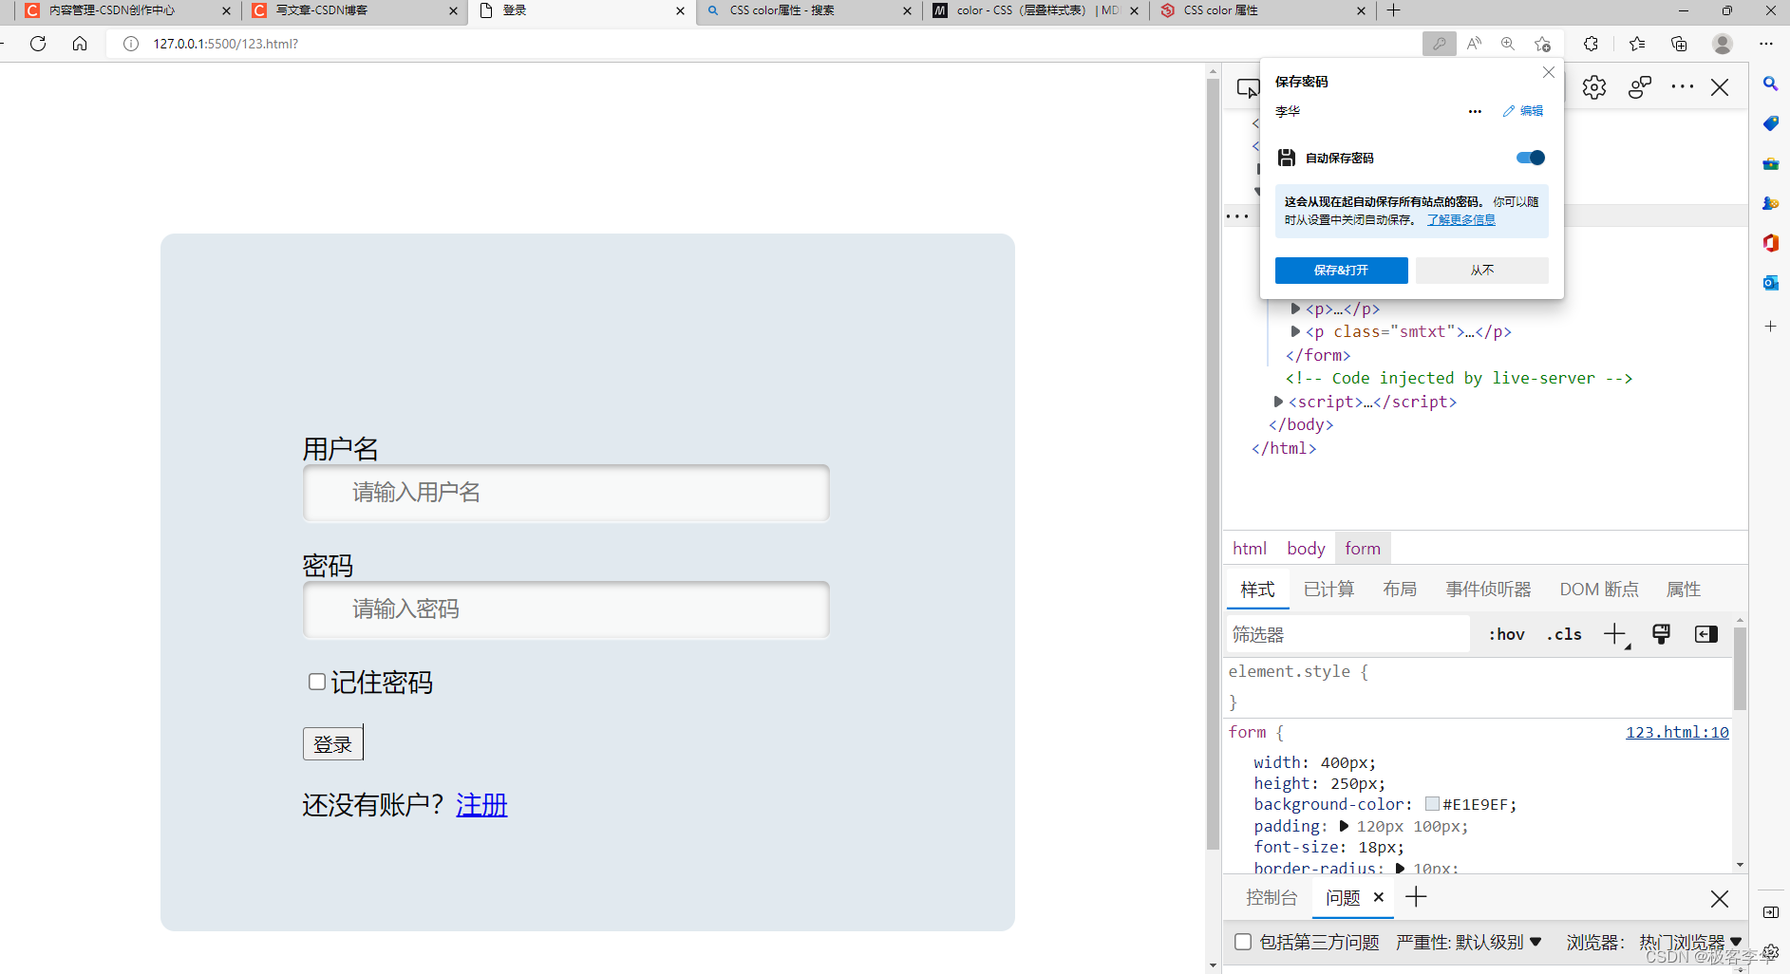Open the 123.html:10 source link
This screenshot has height=974, width=1790.
coord(1677,732)
